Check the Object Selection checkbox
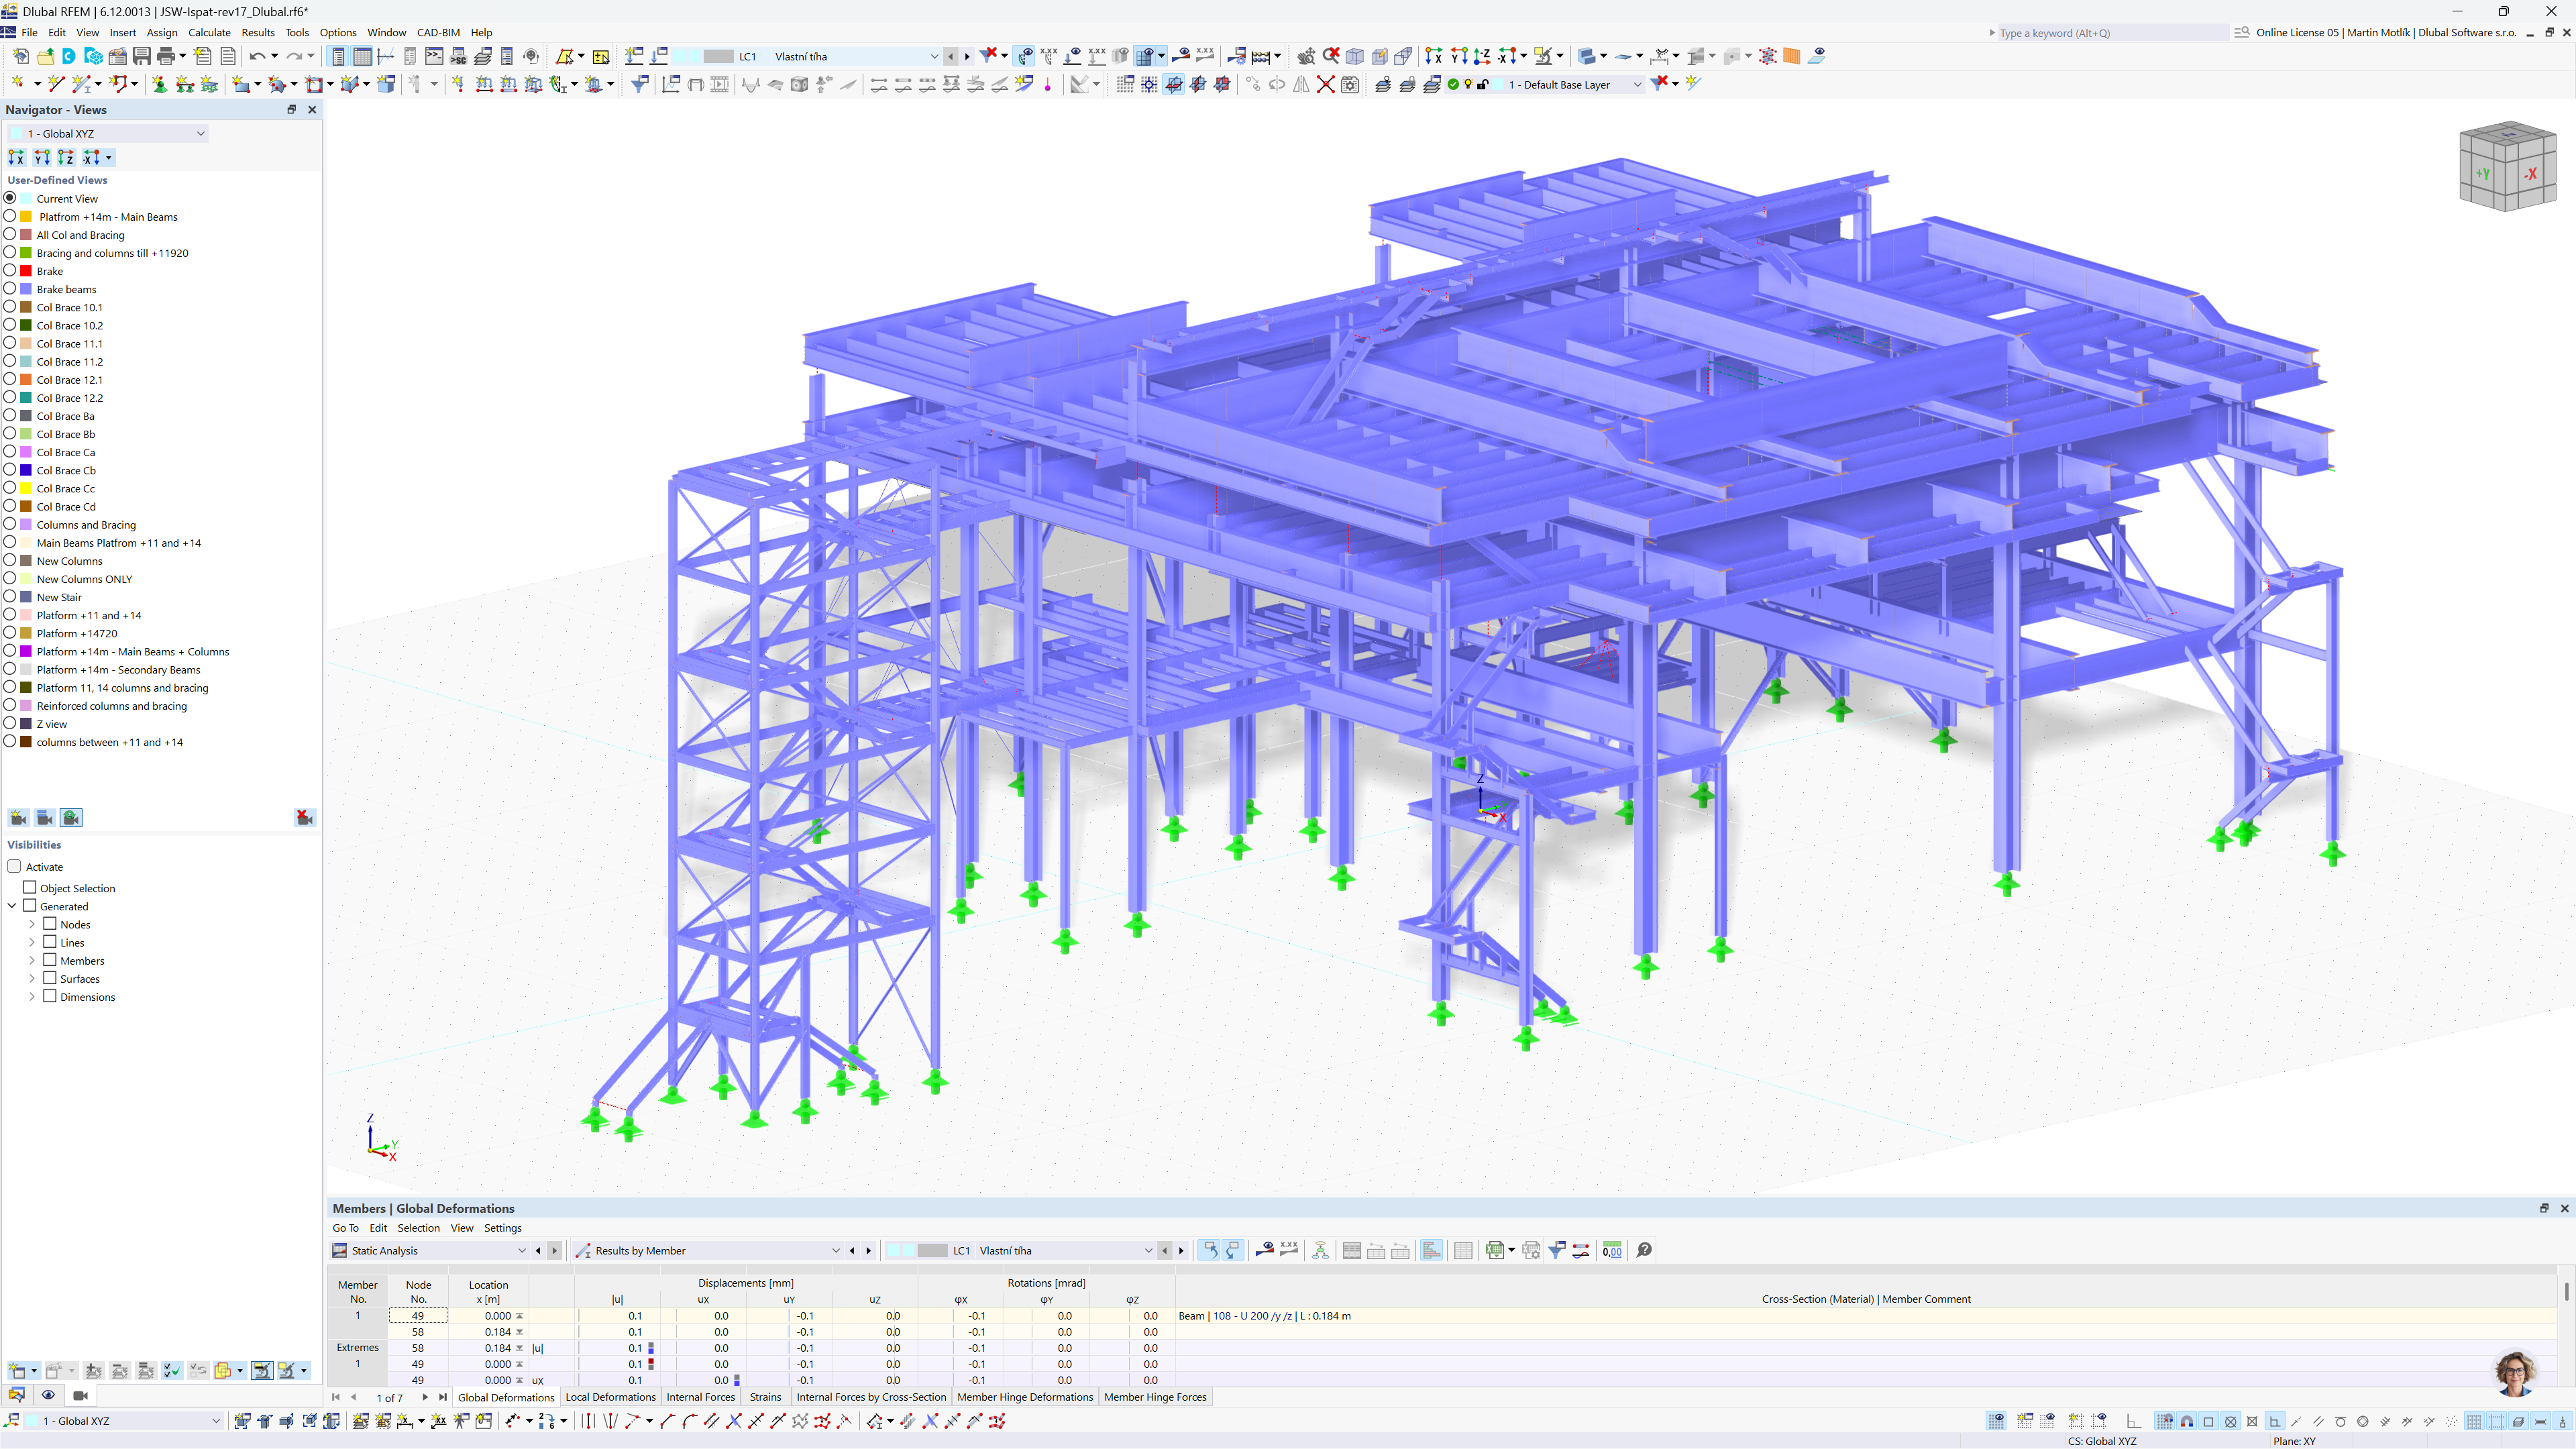Viewport: 2576px width, 1449px height. 30,888
